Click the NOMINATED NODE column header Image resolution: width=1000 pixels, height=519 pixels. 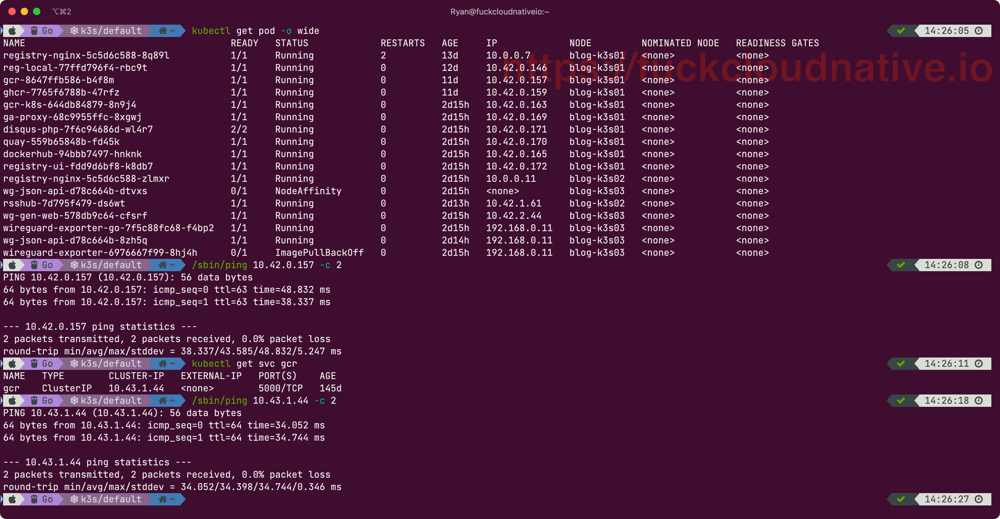(680, 43)
